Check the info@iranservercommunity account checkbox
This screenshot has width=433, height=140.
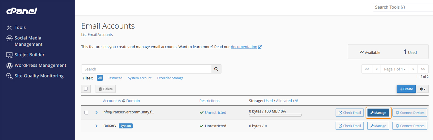pos(87,112)
